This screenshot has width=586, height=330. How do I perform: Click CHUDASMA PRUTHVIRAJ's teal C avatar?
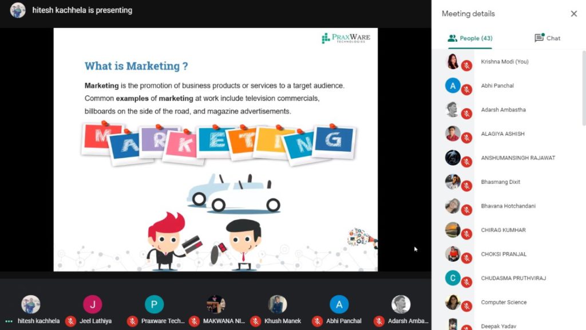point(453,278)
